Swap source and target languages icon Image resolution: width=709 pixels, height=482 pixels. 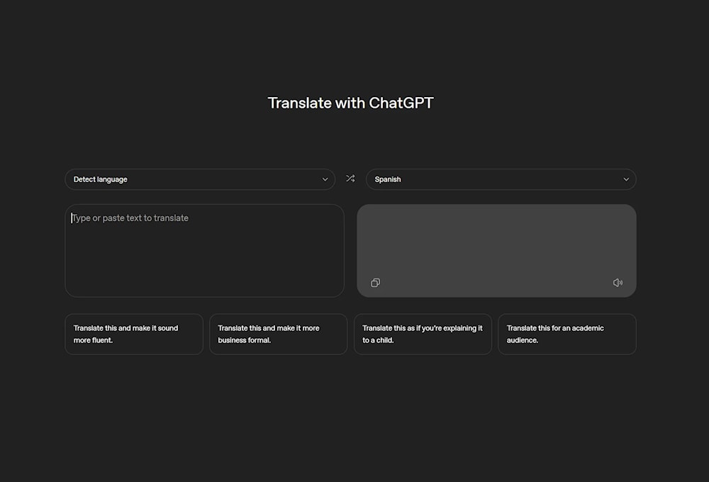tap(350, 179)
